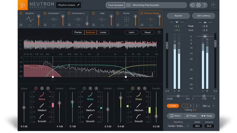The image size is (237, 133).
Task: Toggle the Limiter button
Action: pos(173,106)
